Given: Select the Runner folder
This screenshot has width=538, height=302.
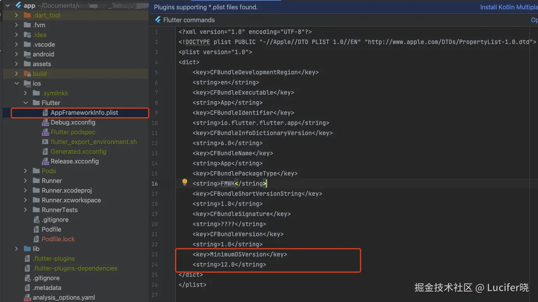Looking at the screenshot, I should [x=52, y=181].
